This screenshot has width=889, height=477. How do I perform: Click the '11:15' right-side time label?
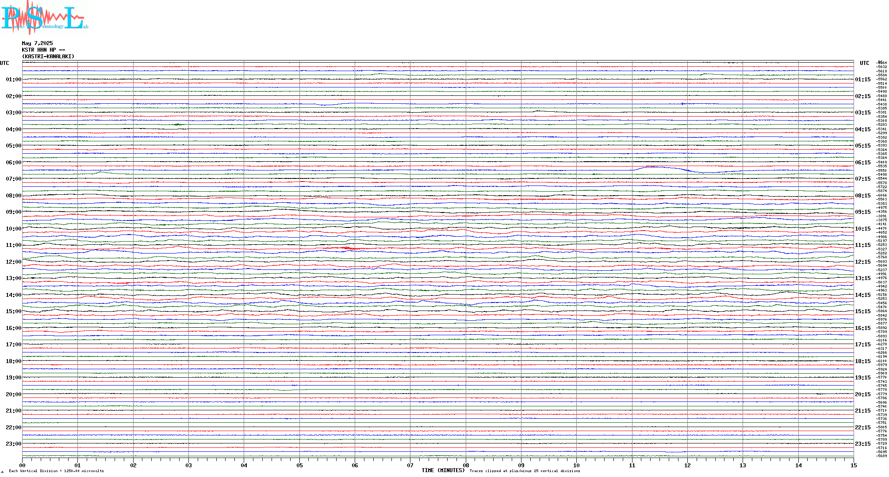863,245
